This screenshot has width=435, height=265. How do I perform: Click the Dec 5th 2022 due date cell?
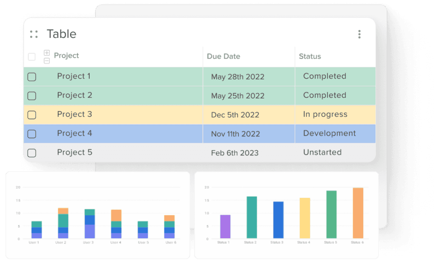point(249,115)
